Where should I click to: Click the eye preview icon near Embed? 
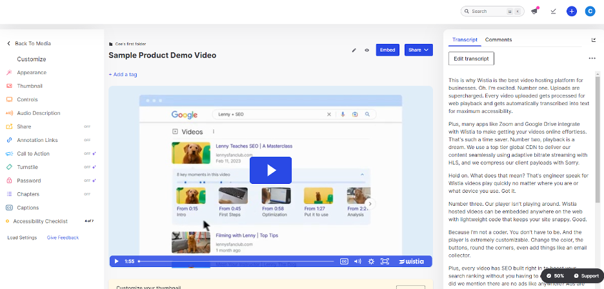click(367, 50)
